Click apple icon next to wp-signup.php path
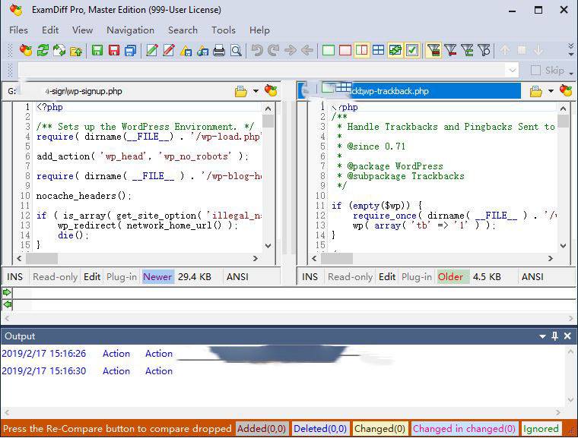Image resolution: width=578 pixels, height=438 pixels. click(x=271, y=90)
